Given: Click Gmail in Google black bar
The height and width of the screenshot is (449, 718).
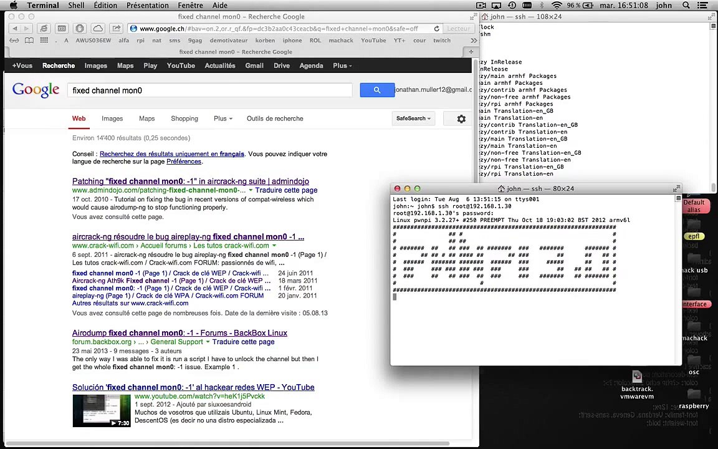Looking at the screenshot, I should (x=254, y=65).
